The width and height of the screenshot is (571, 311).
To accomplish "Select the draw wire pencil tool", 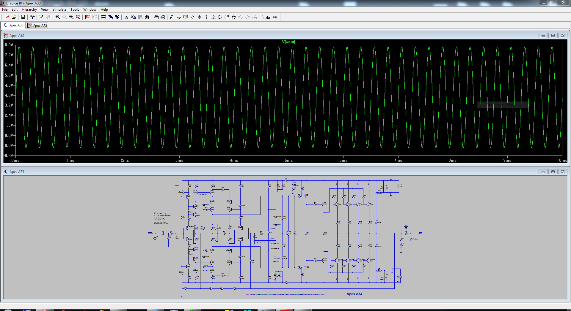I will point(172,17).
